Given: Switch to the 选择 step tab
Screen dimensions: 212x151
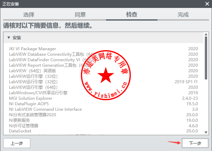Looking at the screenshot, I should click(29, 15).
